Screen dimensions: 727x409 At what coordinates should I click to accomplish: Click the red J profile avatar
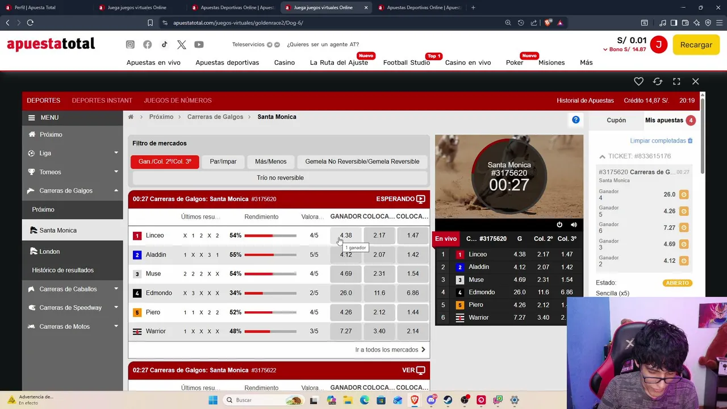tap(658, 44)
